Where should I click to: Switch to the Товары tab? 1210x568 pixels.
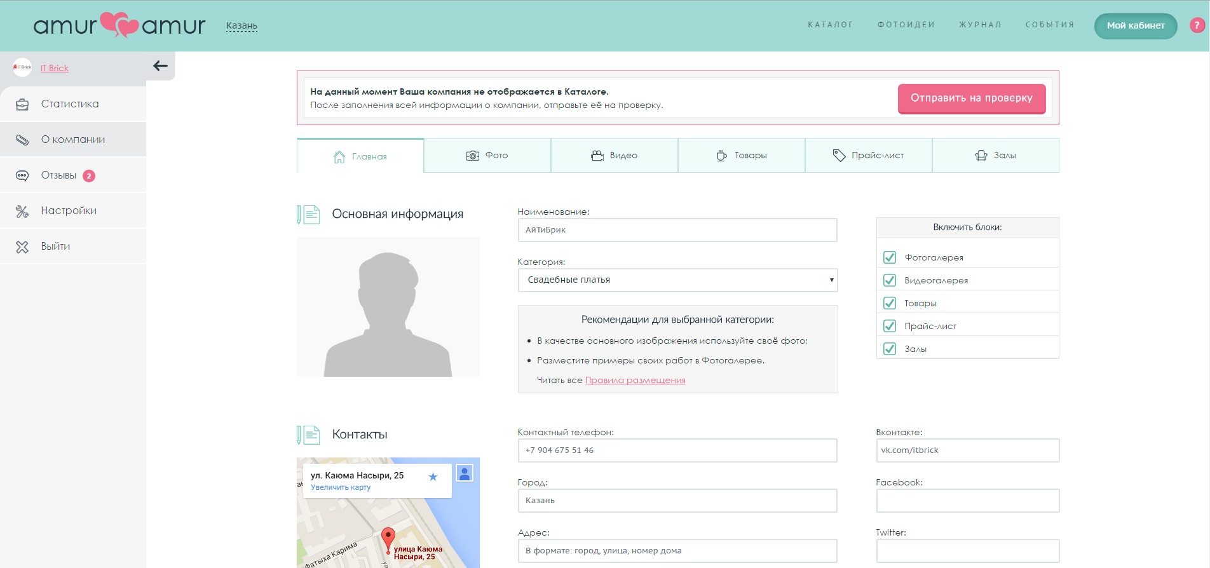click(742, 156)
